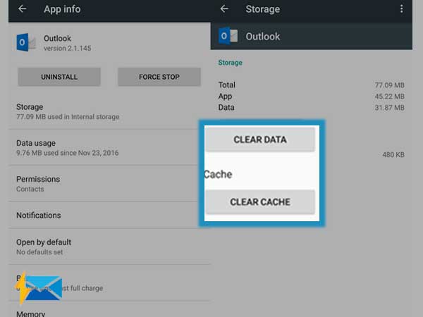Screen dimensions: 423x317
Task: Select the 480 KB cache value
Action: point(393,155)
